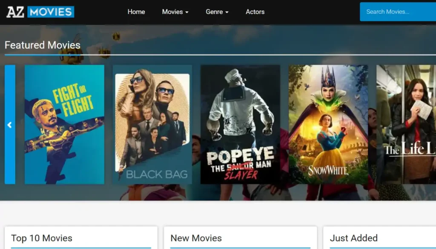Open Popeye the Slayer Man poster
This screenshot has height=249, width=436.
[x=240, y=124]
